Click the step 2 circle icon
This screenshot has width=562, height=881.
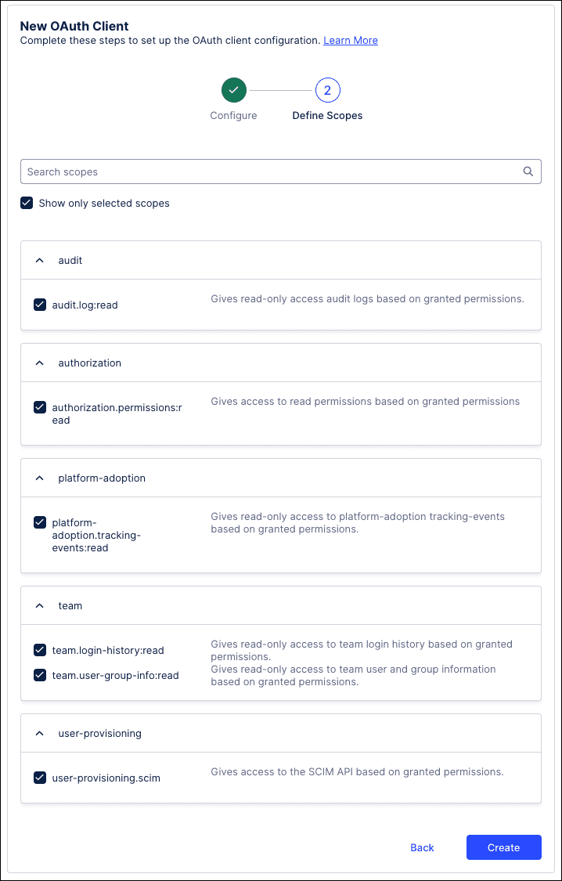pos(327,90)
